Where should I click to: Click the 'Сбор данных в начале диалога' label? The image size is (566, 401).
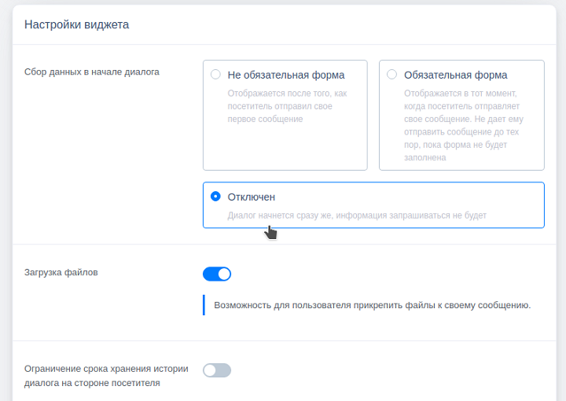tap(92, 72)
